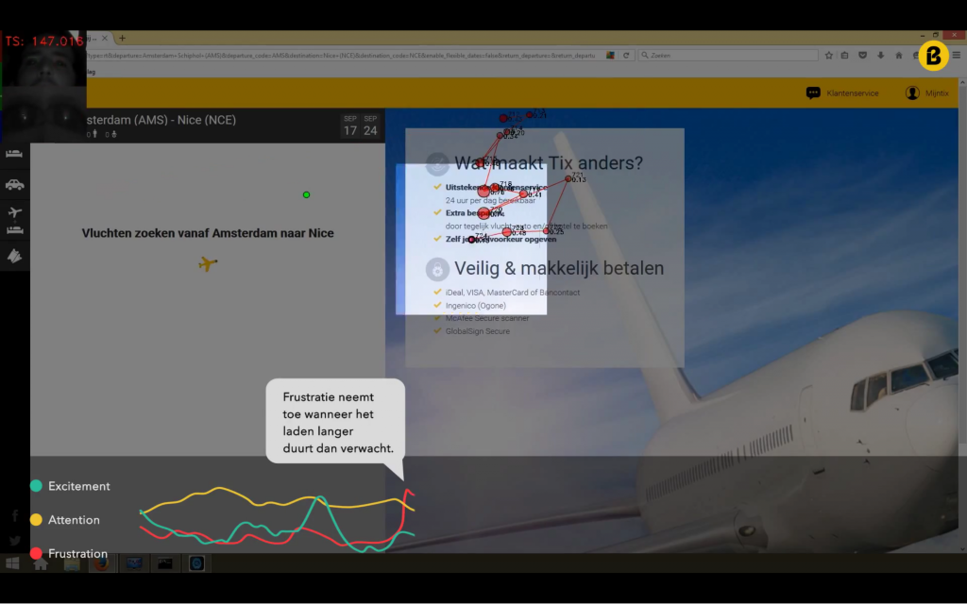967x604 pixels.
Task: Select the SEP 17 departure date
Action: 350,126
